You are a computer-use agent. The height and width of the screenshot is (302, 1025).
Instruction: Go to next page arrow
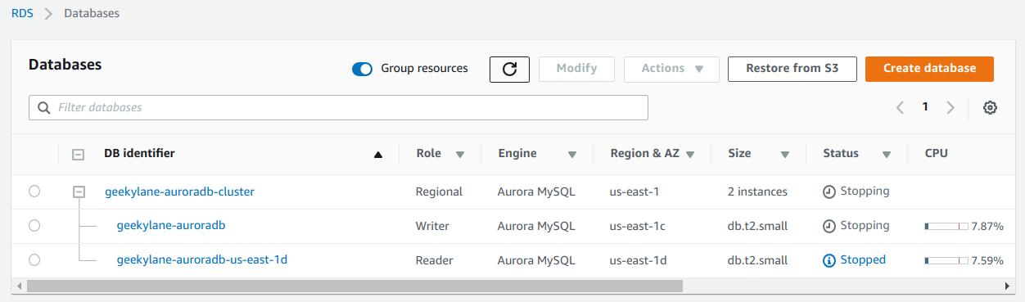coord(950,108)
